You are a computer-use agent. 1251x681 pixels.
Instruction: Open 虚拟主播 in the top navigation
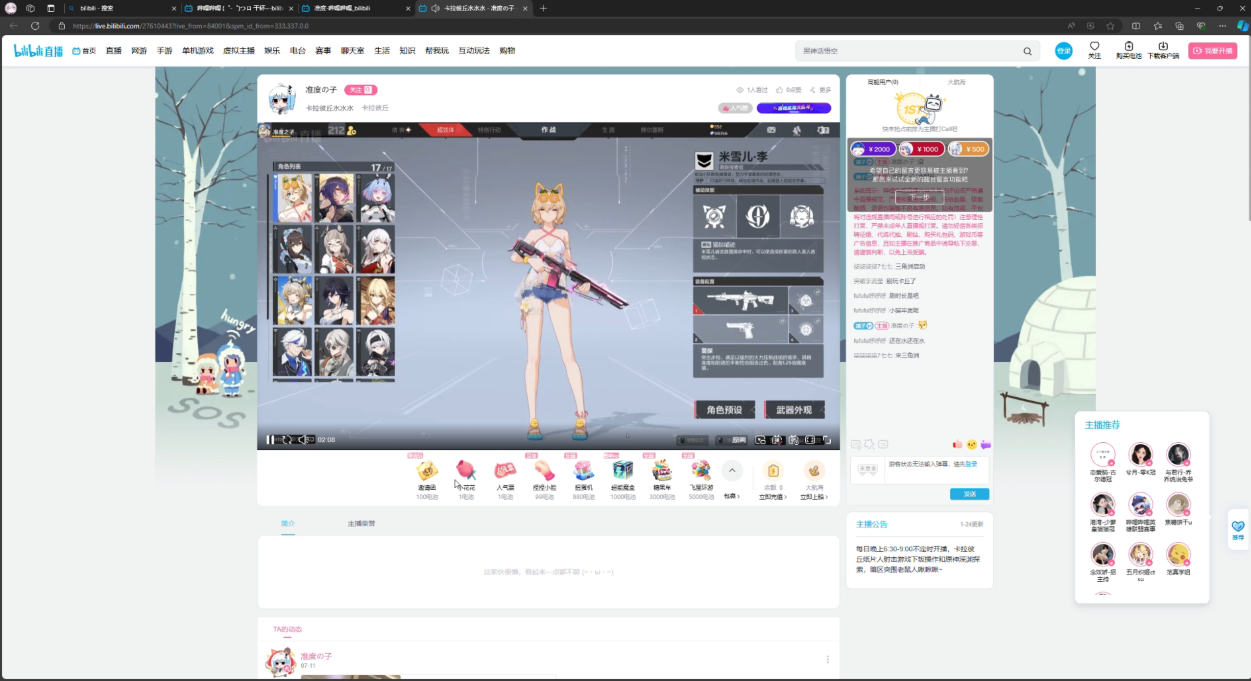pos(239,51)
